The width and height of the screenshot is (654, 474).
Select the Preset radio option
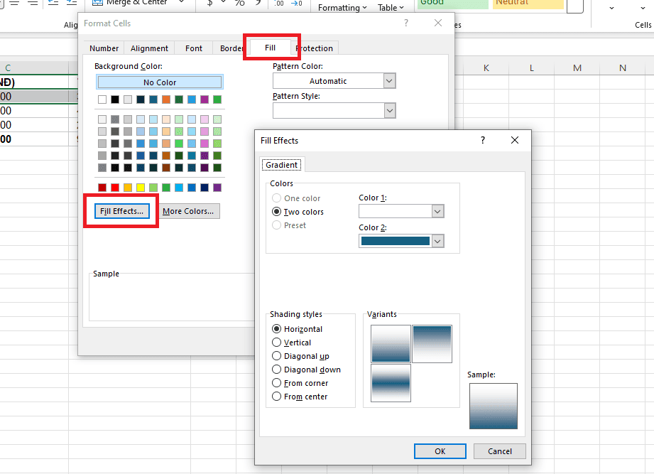point(289,225)
